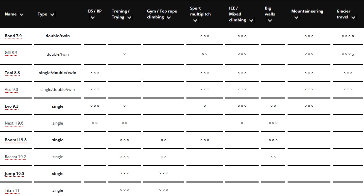Viewport: 364px width, 196px height.
Task: Expand the OS / RP column chevron
Action: 93,17
